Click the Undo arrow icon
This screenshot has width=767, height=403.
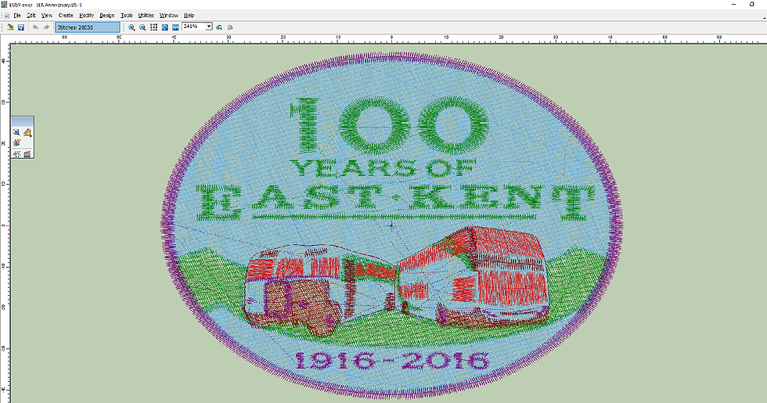tap(35, 27)
